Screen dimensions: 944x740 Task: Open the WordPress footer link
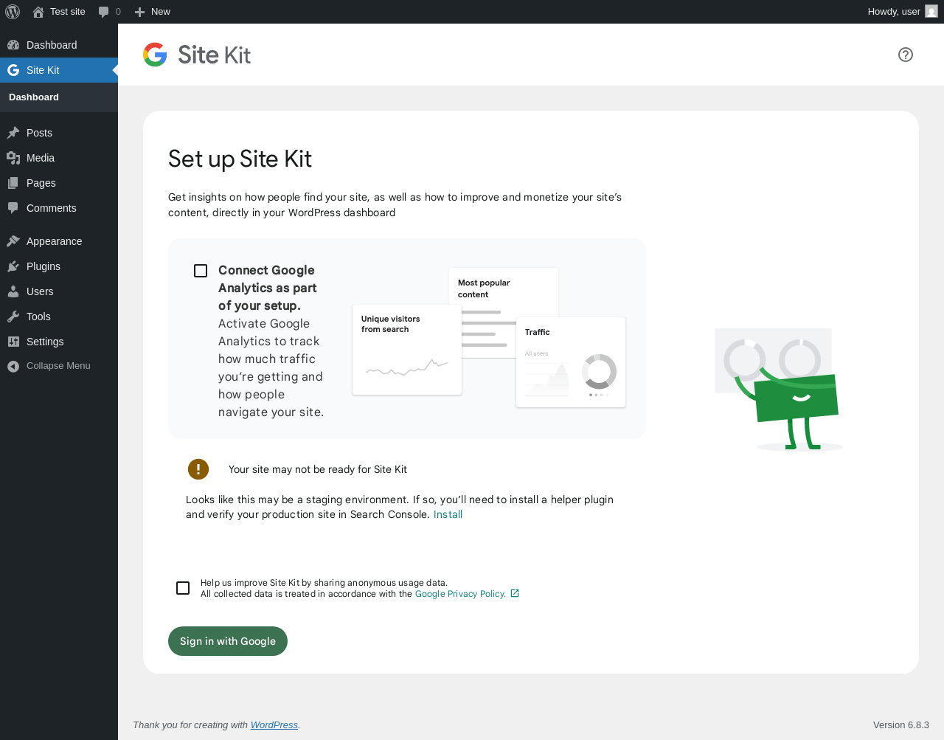click(x=274, y=725)
